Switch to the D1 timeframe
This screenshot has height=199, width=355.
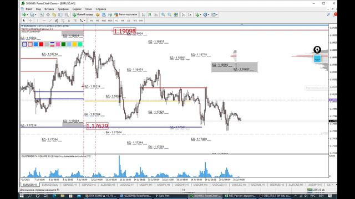[x=129, y=20]
